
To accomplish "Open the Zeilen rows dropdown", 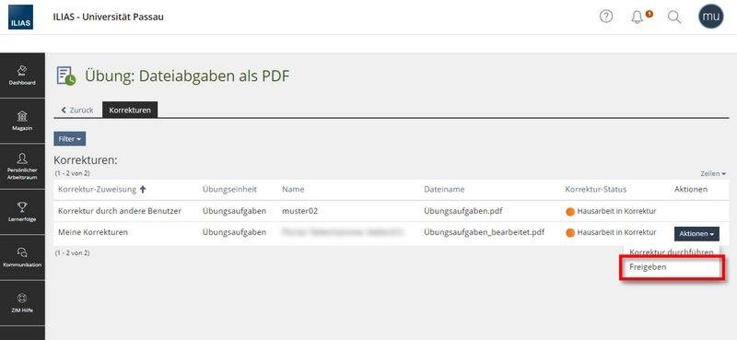I will click(712, 173).
